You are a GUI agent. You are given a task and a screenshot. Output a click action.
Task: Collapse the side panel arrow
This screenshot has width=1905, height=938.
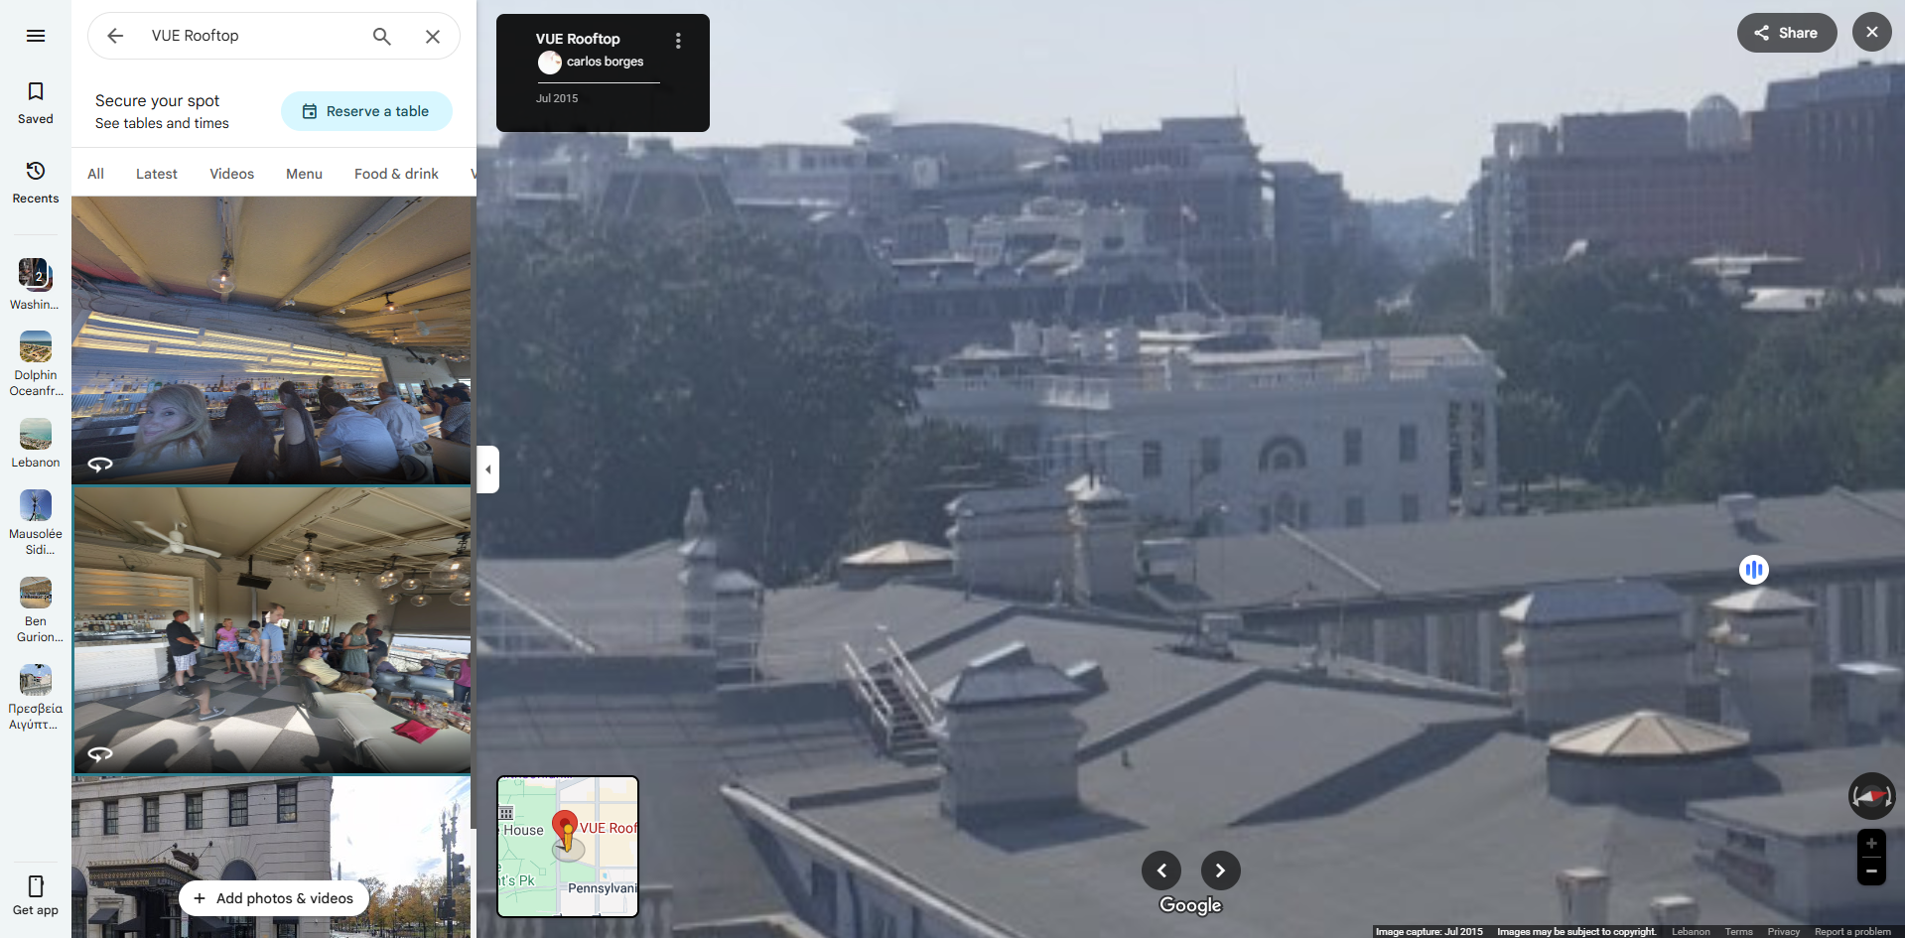(487, 469)
